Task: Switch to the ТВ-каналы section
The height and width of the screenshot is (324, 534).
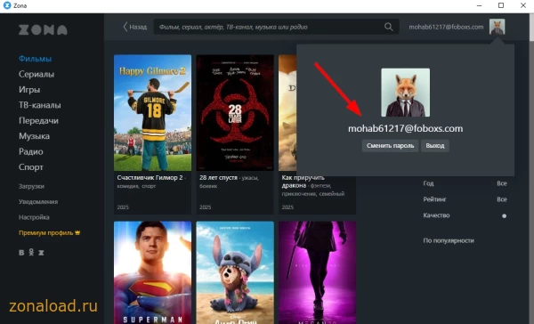Action: 40,105
